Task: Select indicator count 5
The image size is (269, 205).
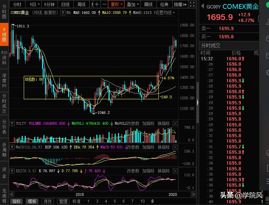Action: click(115, 201)
